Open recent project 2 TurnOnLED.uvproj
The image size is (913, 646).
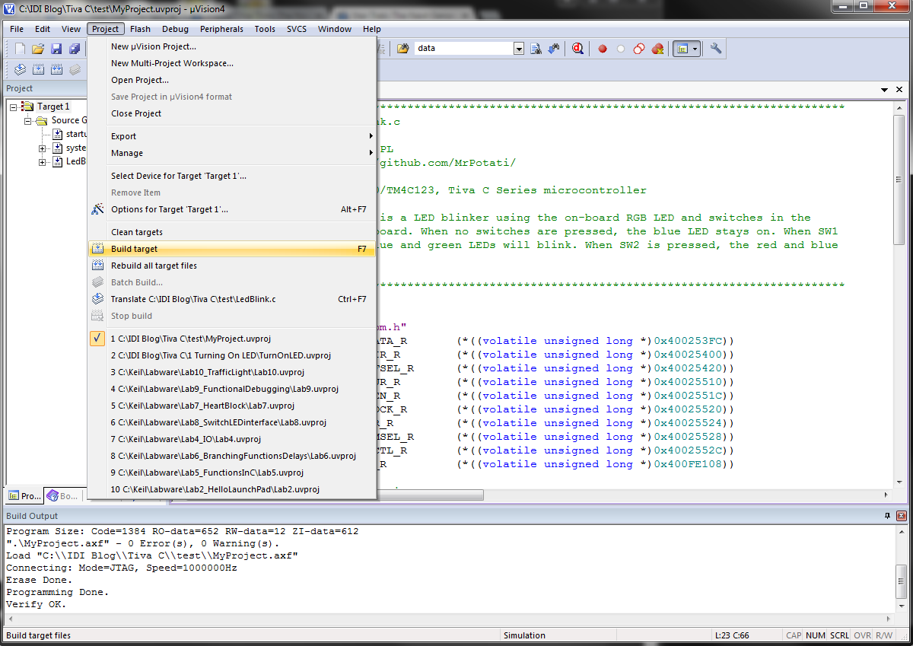pyautogui.click(x=232, y=355)
